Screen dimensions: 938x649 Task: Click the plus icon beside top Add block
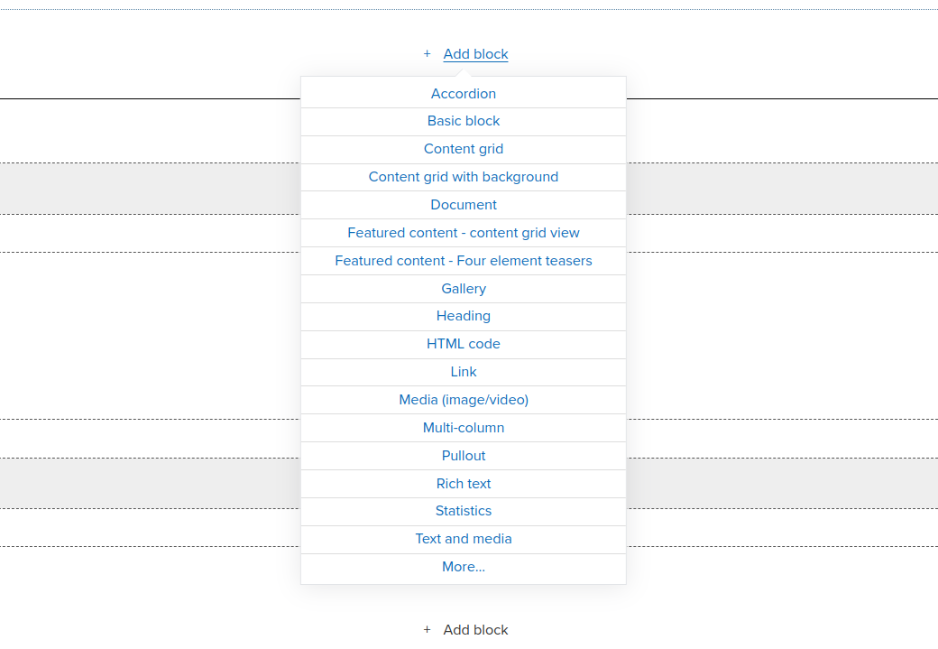(x=427, y=54)
